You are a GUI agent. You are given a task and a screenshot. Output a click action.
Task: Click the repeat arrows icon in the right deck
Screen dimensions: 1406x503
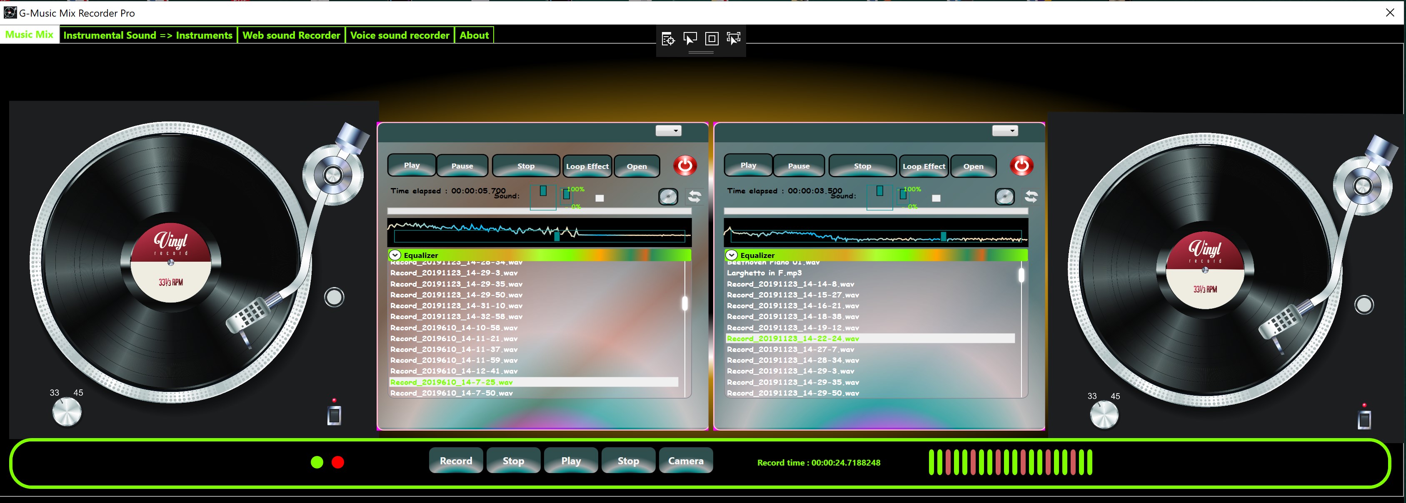pyautogui.click(x=1031, y=196)
